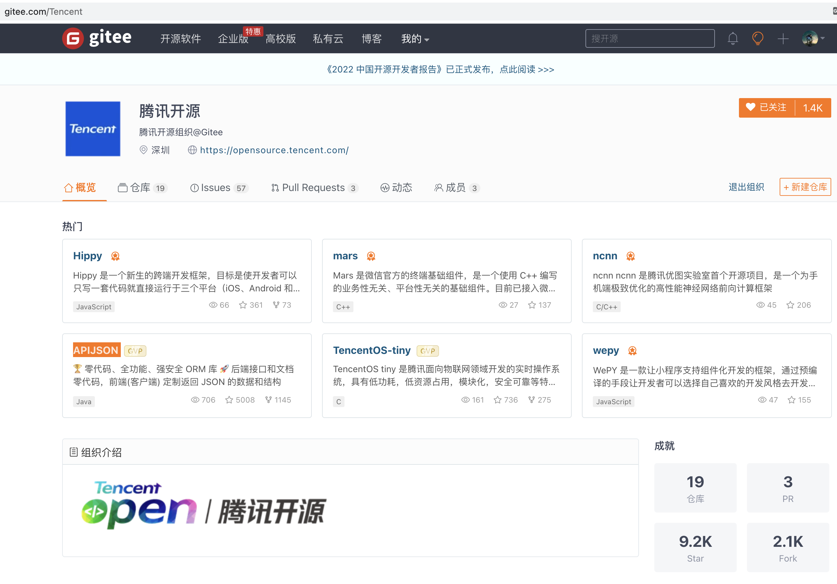Switch to the Issues tab
The image size is (837, 584).
(x=219, y=188)
